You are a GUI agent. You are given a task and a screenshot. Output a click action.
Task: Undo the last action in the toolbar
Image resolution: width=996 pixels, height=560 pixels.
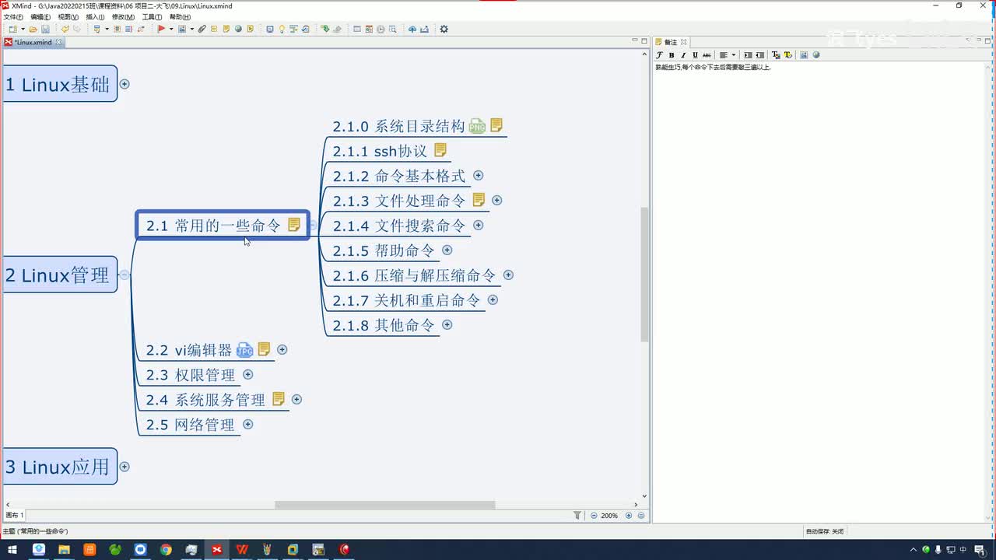(65, 30)
